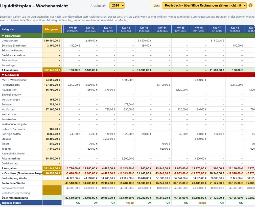
Task: Select the Umsatzerlöse row label
Action: click(10, 41)
